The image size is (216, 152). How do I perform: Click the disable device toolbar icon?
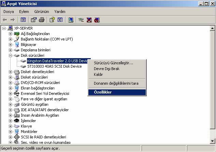coord(97,20)
